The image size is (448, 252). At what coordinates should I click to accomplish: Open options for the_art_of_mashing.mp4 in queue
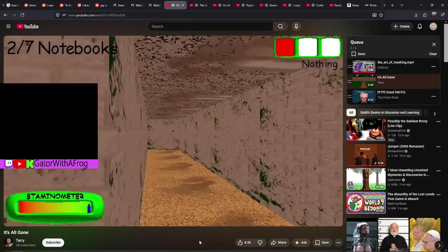click(433, 66)
